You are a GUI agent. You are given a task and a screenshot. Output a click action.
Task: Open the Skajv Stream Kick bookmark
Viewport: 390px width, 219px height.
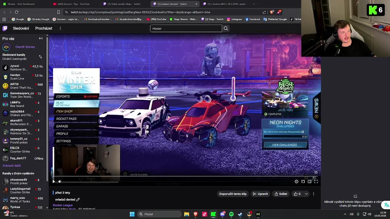pyautogui.click(x=184, y=19)
